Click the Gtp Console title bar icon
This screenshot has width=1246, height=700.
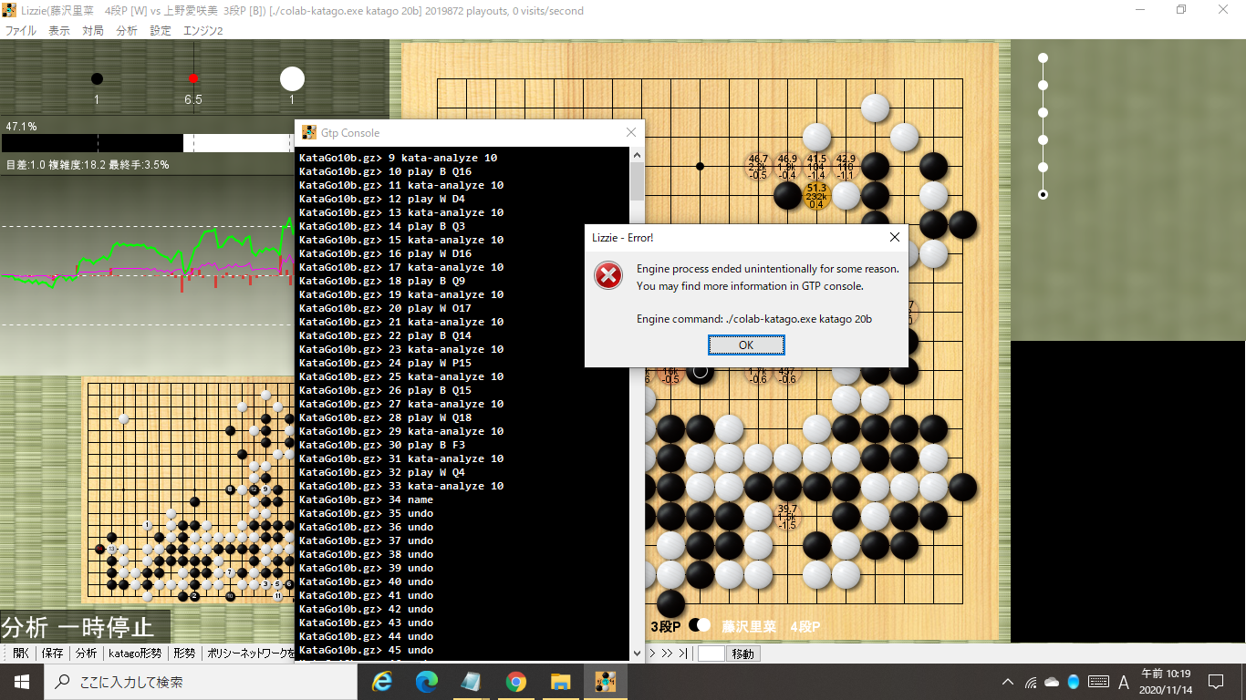pyautogui.click(x=308, y=133)
